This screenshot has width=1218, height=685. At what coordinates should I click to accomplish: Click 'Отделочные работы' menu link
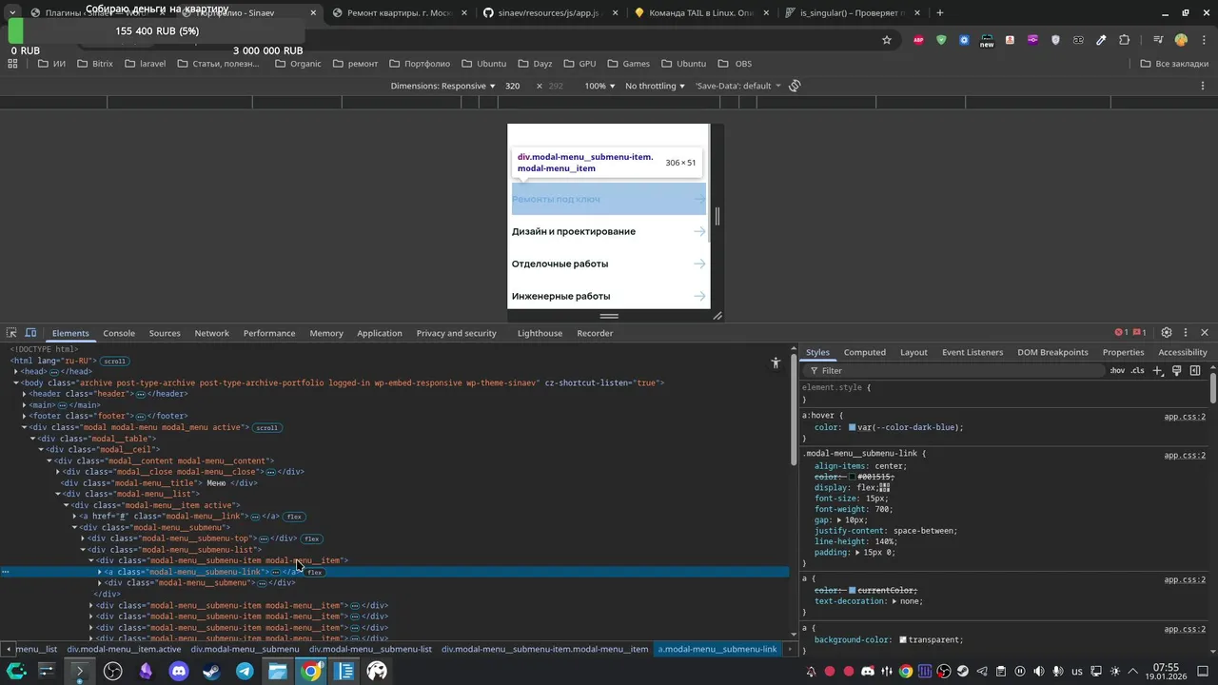(560, 264)
